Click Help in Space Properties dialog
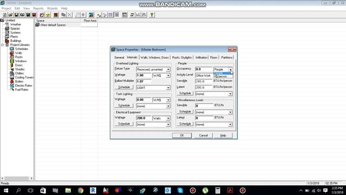This screenshot has height=195, width=346. coord(223,135)
